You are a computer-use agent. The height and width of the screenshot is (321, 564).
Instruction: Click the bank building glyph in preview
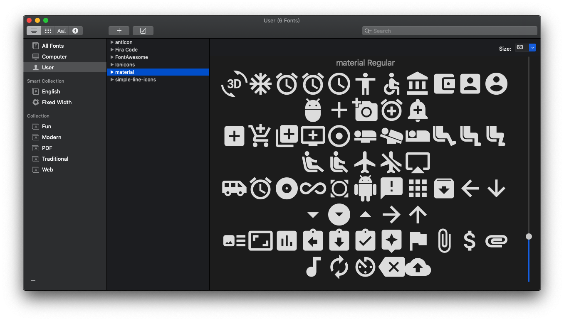pyautogui.click(x=418, y=83)
